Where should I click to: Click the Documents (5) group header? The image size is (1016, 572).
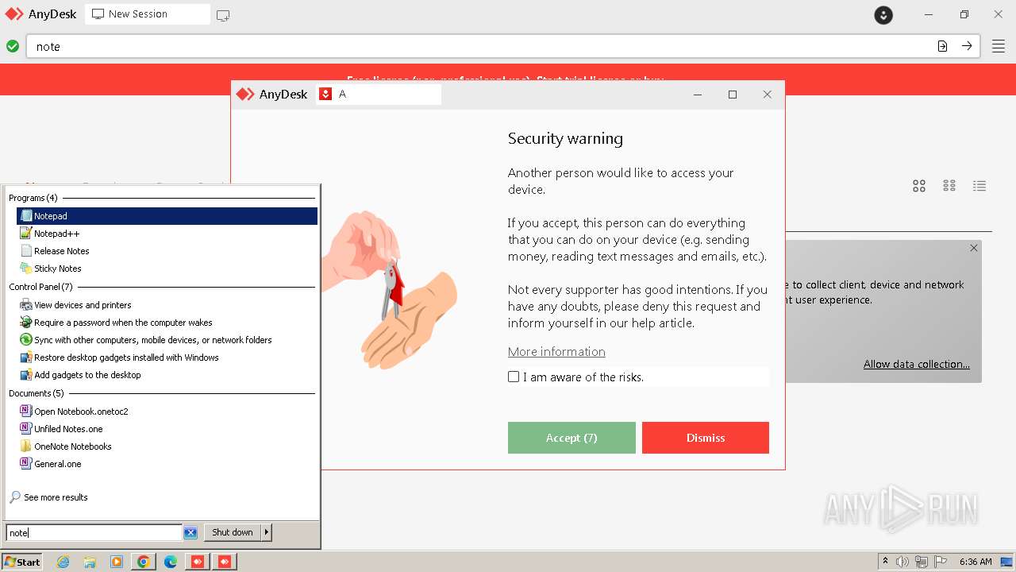pyautogui.click(x=37, y=393)
